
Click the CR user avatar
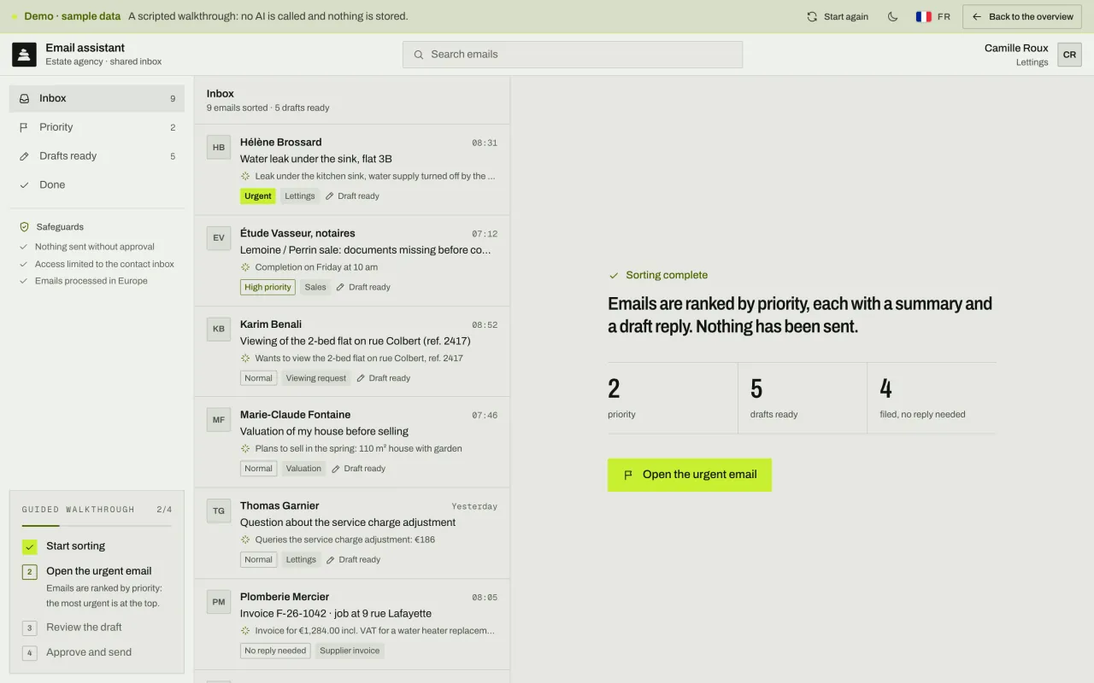[x=1069, y=55]
